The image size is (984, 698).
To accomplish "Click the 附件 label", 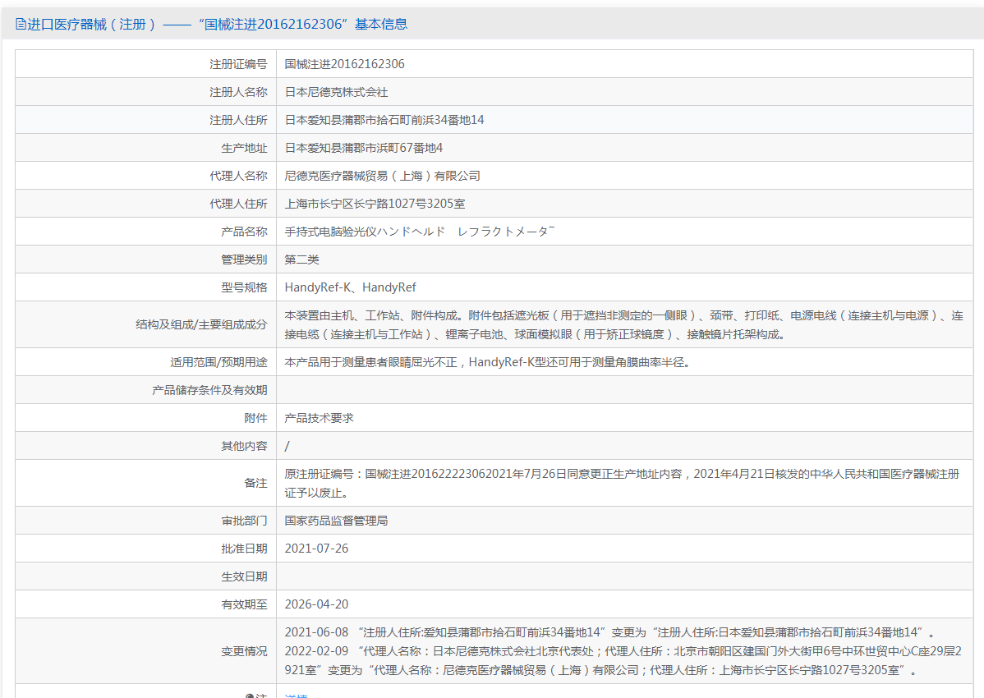I will (x=255, y=418).
